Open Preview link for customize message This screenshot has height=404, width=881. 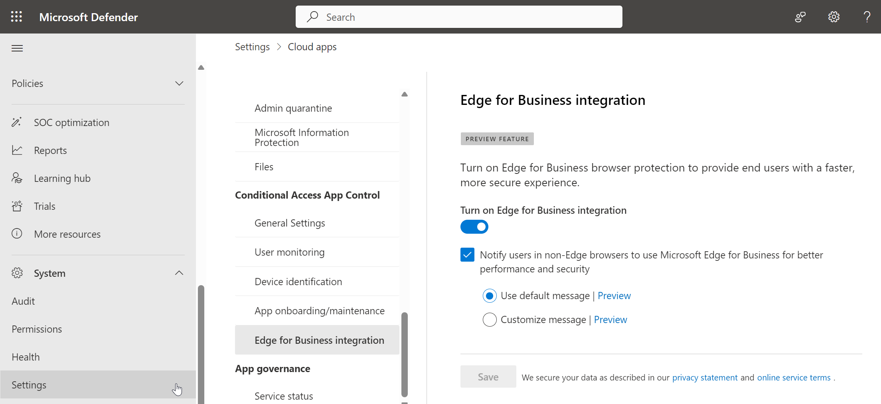coord(610,320)
